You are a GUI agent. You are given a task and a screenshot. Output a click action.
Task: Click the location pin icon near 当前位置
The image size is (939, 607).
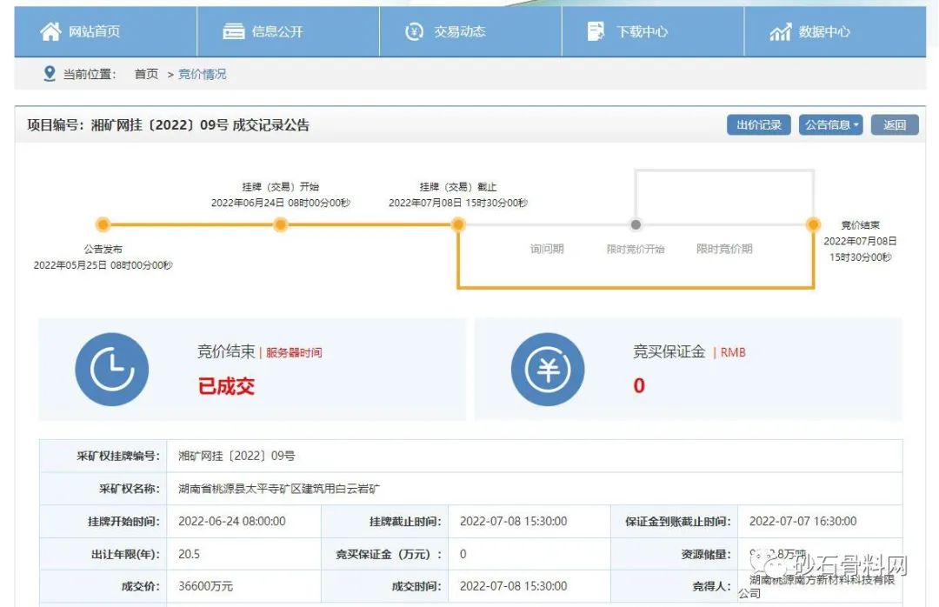(50, 74)
